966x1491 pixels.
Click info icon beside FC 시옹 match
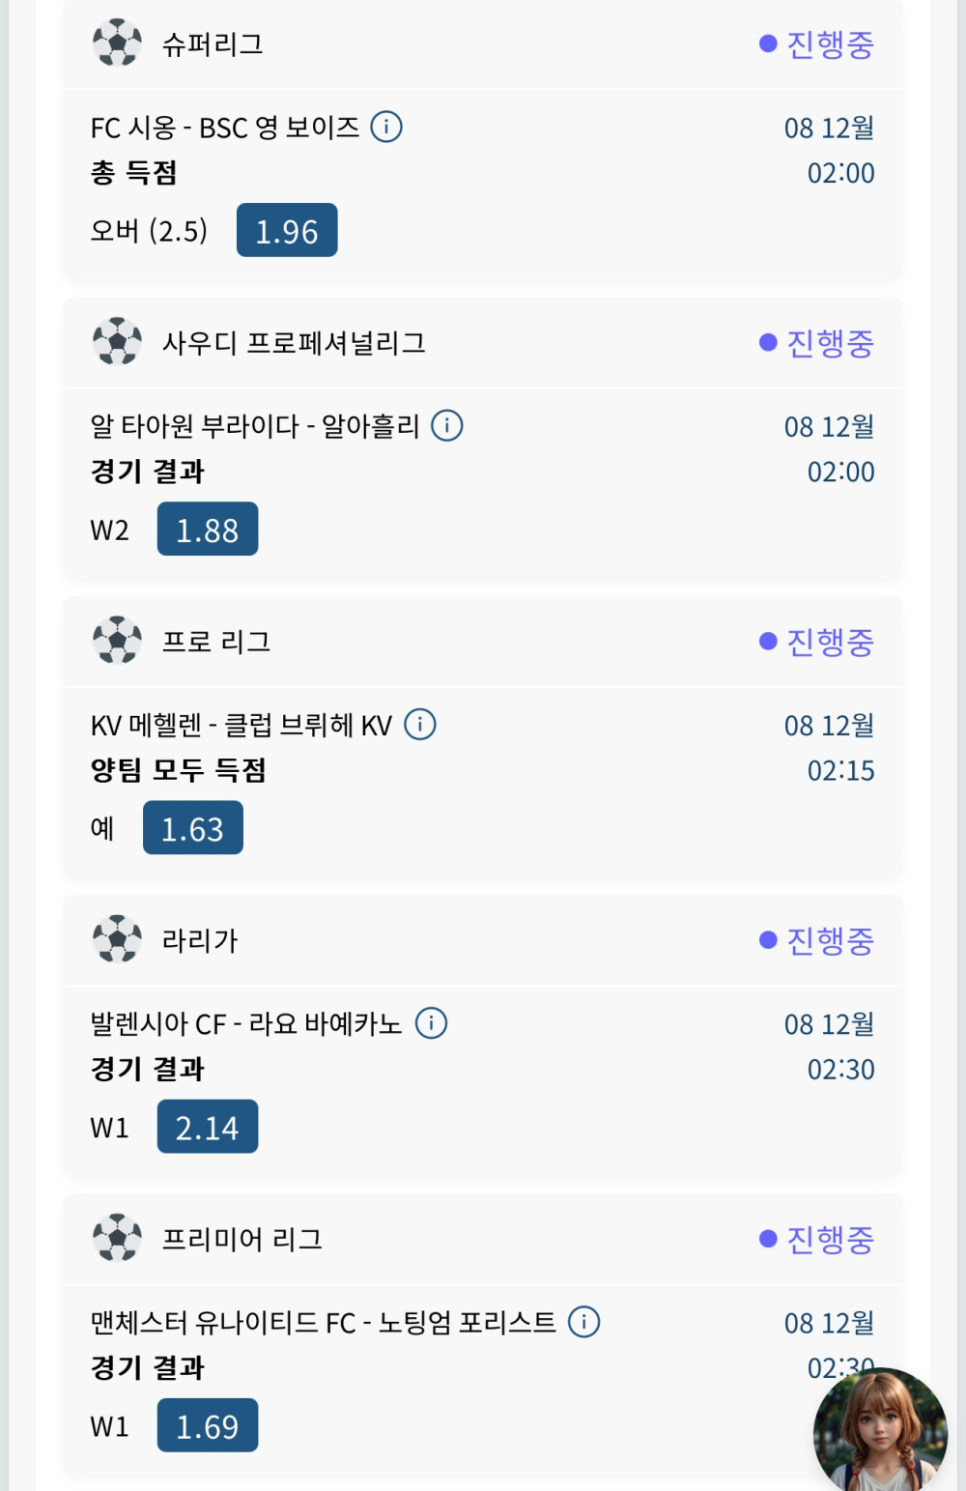click(x=386, y=127)
